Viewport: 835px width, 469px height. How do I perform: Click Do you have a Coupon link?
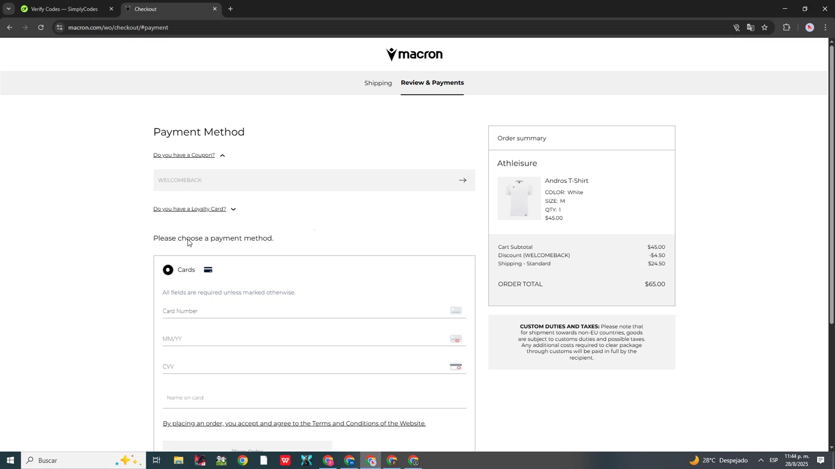pos(184,155)
